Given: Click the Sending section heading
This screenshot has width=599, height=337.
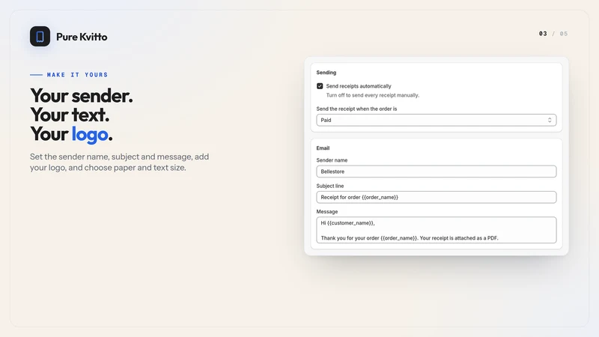Looking at the screenshot, I should click(326, 73).
